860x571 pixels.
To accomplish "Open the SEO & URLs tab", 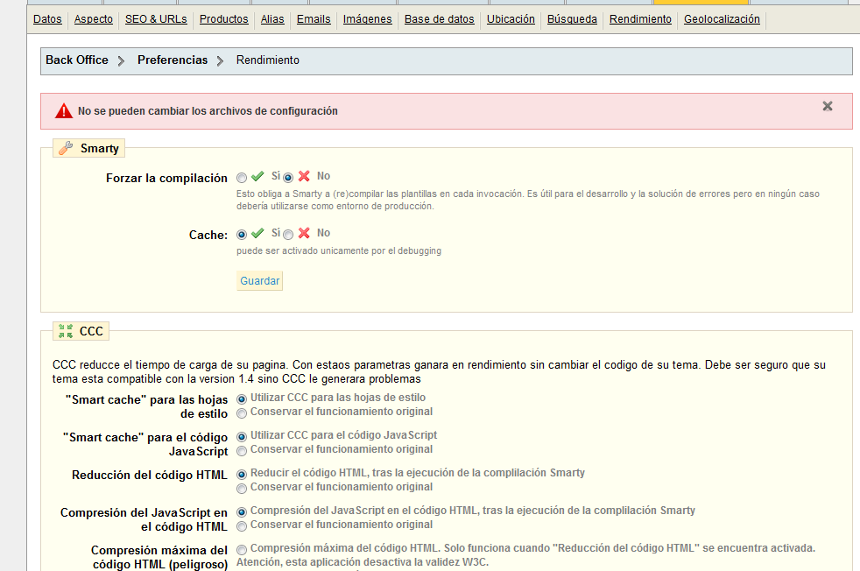I will 156,19.
